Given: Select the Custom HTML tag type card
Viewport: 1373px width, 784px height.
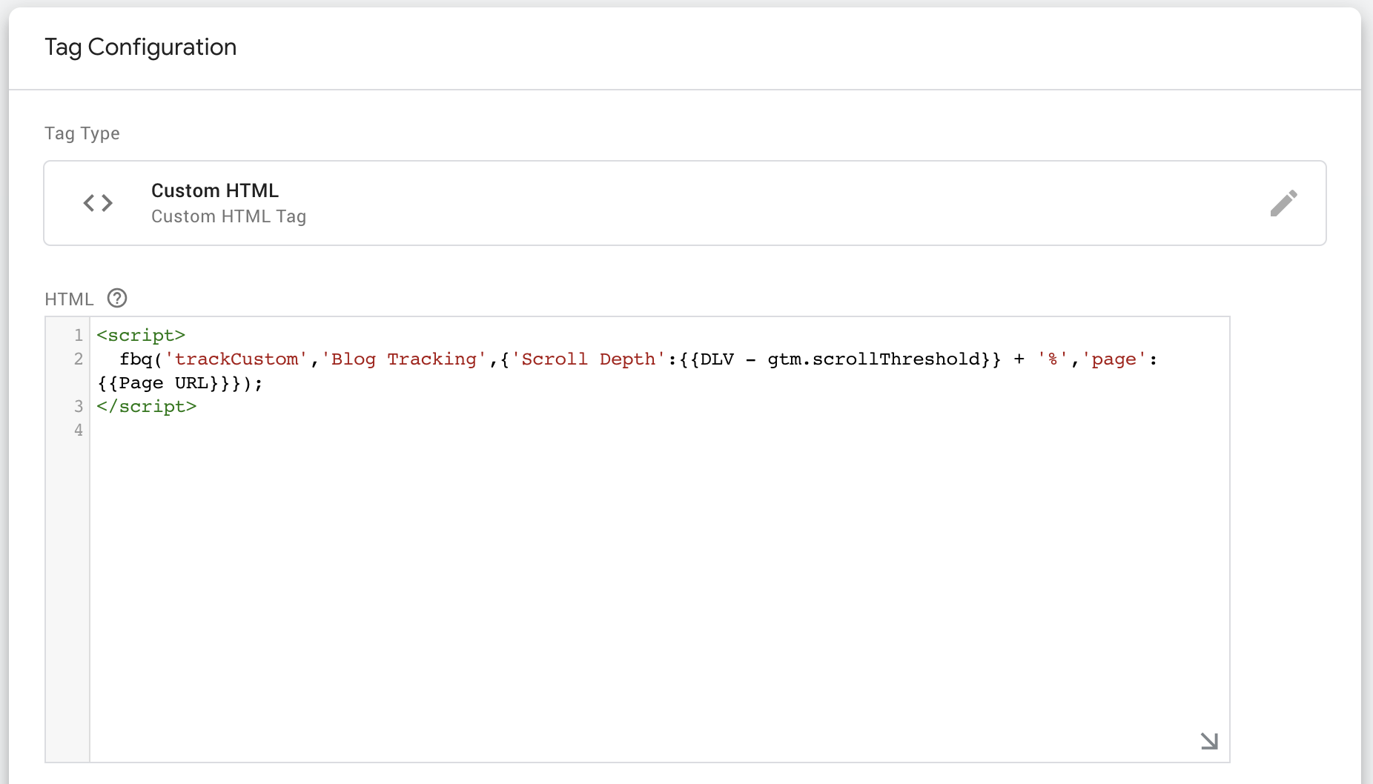Looking at the screenshot, I should coord(685,203).
